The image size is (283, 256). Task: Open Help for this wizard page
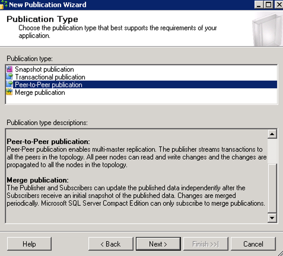(29, 244)
